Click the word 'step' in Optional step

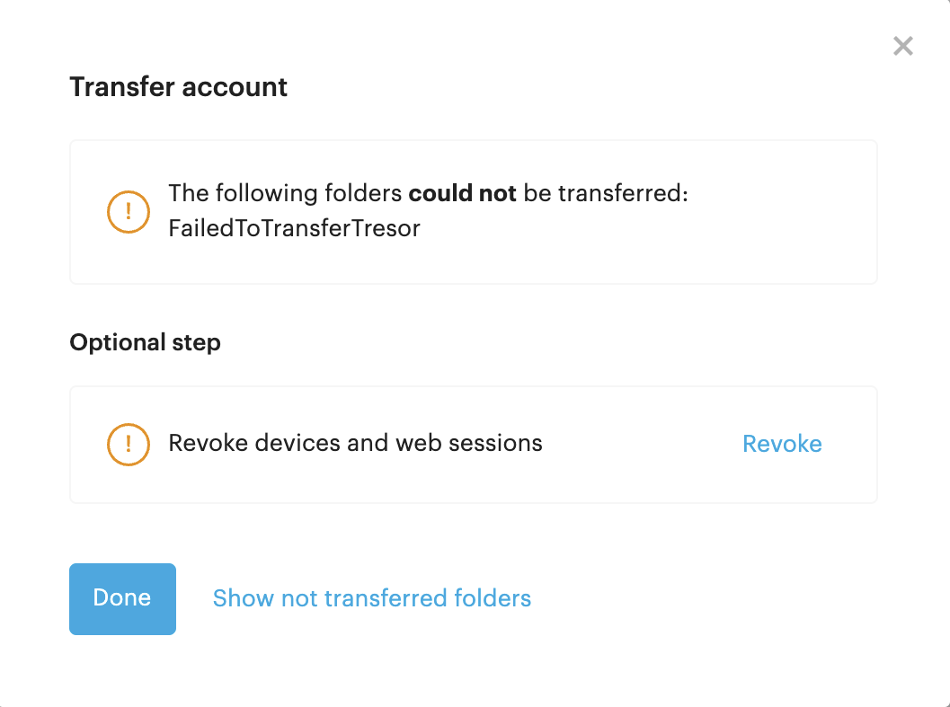point(196,343)
